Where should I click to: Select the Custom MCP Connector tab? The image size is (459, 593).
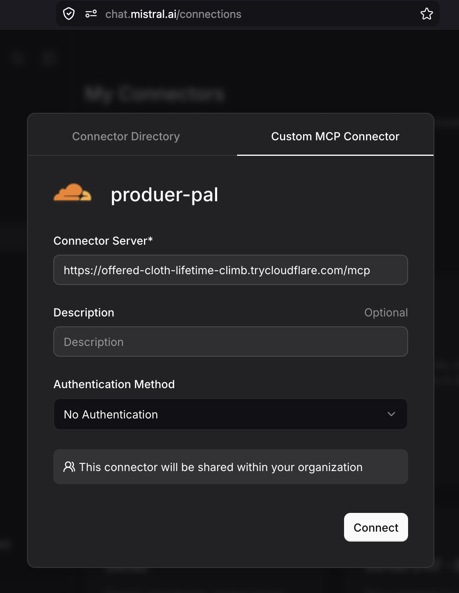pos(335,136)
